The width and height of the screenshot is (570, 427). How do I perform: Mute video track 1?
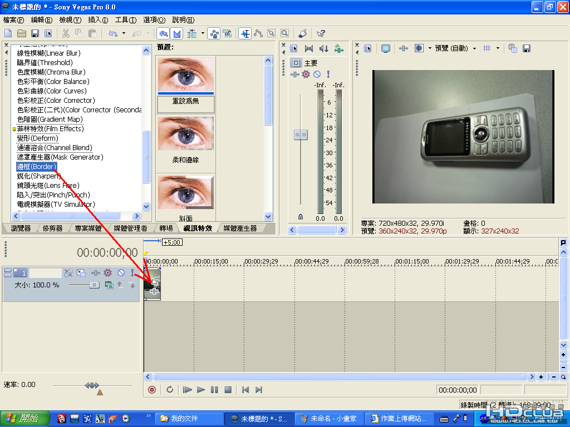[x=120, y=273]
